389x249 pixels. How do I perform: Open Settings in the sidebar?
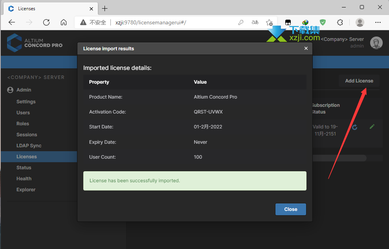(x=26, y=102)
